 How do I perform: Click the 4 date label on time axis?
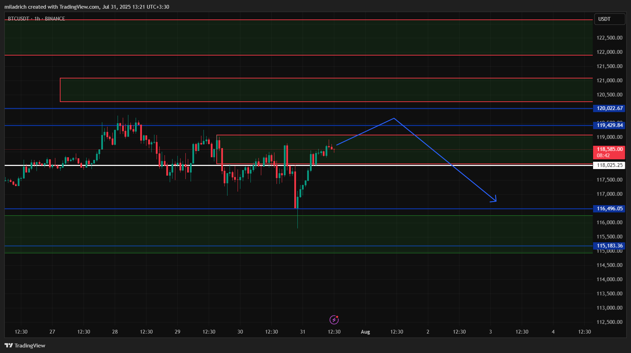(553, 332)
